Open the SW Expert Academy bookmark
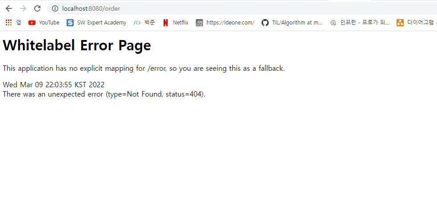437x210 pixels. (x=96, y=23)
